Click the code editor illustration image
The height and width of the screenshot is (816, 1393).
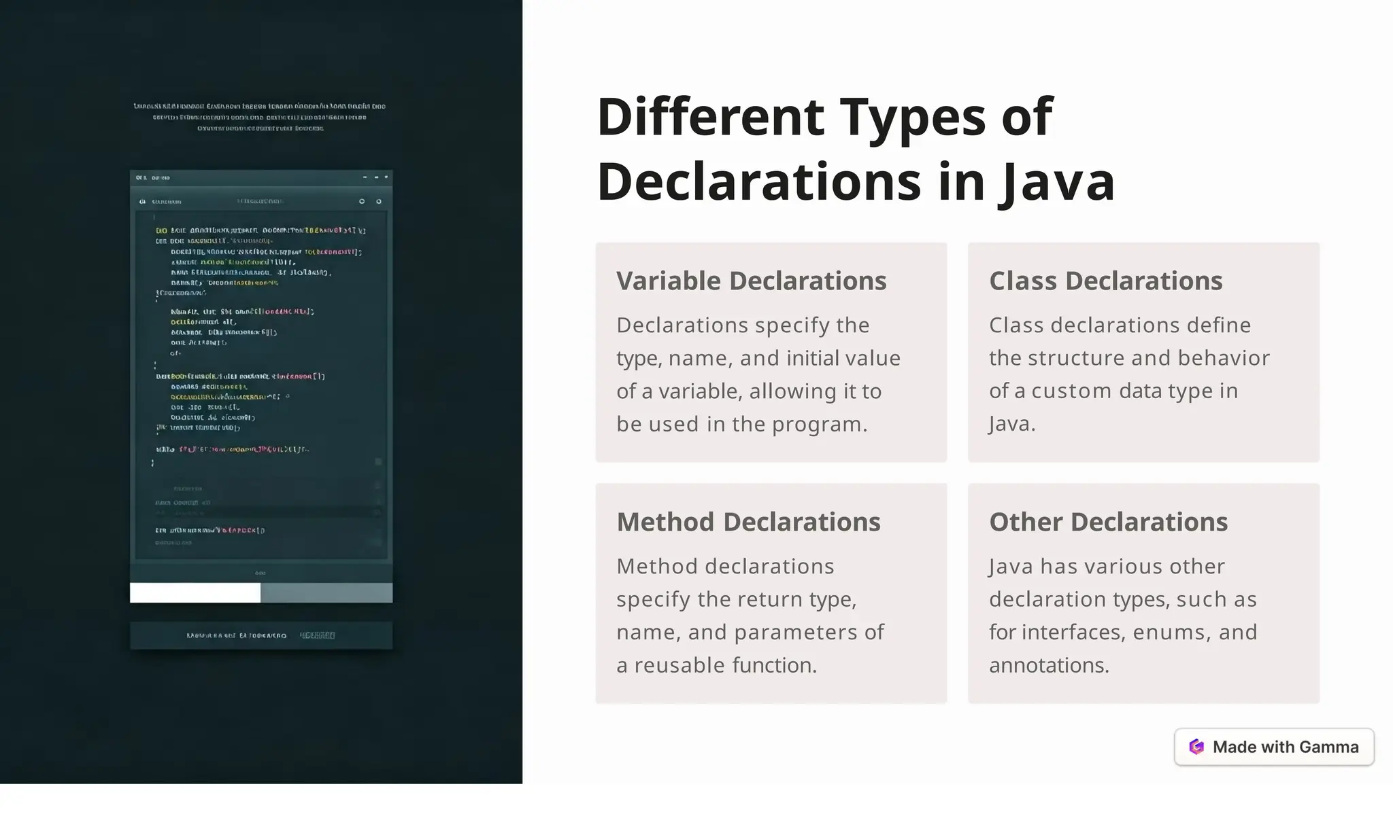(x=261, y=392)
